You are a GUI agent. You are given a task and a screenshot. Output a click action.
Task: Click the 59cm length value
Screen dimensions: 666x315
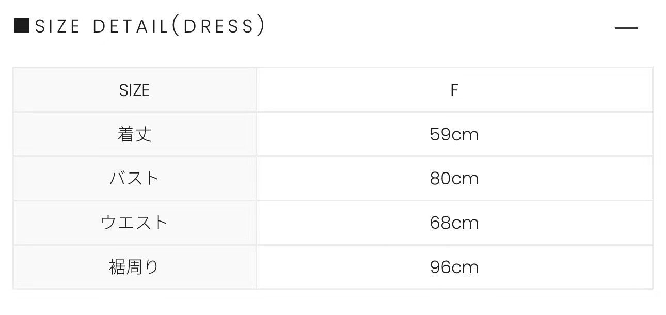click(x=454, y=135)
